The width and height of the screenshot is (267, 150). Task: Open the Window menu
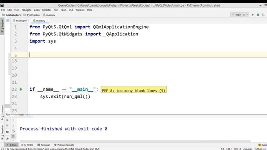(80, 10)
